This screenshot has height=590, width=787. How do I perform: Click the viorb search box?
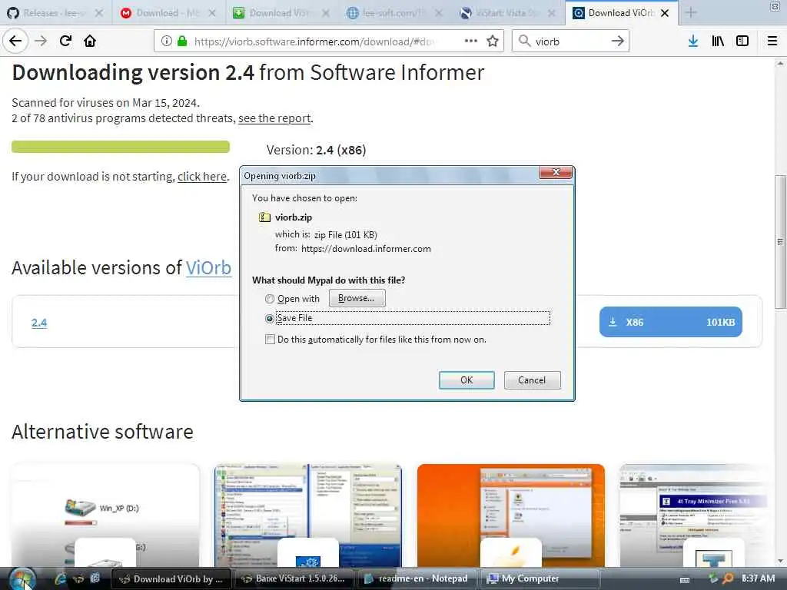(569, 41)
